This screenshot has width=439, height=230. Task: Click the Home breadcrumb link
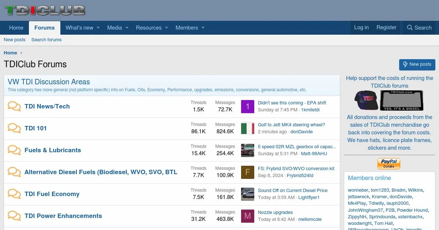tap(10, 53)
